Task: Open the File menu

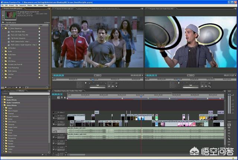Action: [x=2, y=5]
